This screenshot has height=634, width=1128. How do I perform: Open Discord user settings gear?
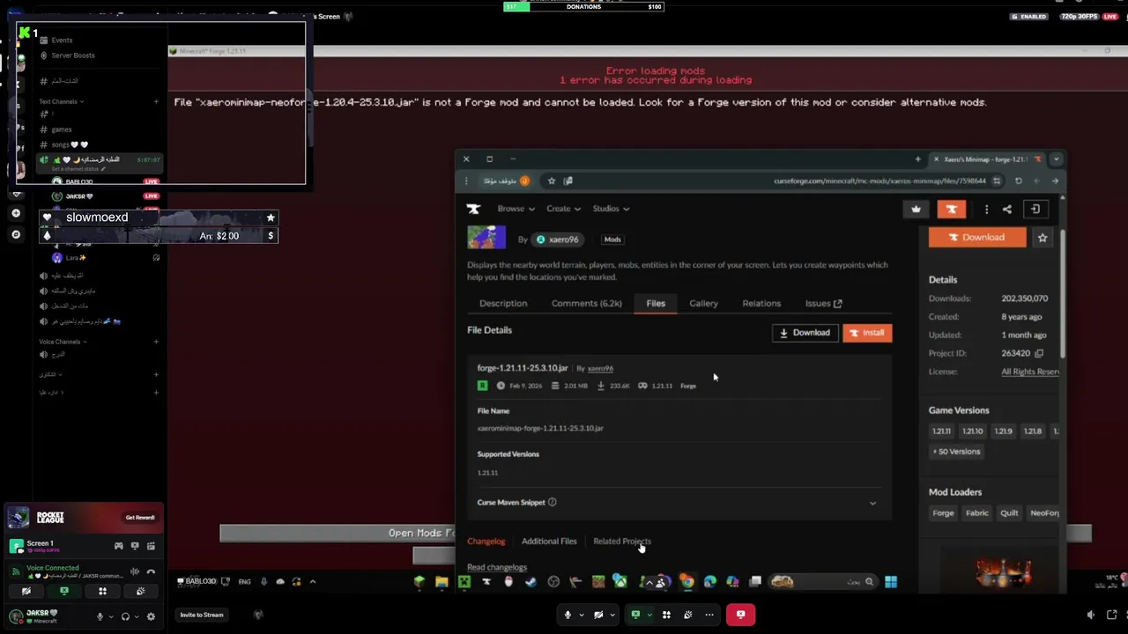[151, 616]
